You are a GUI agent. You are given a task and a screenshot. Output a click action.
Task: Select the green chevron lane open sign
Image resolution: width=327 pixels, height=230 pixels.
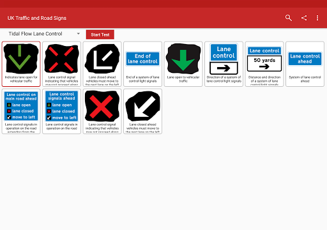click(21, 64)
